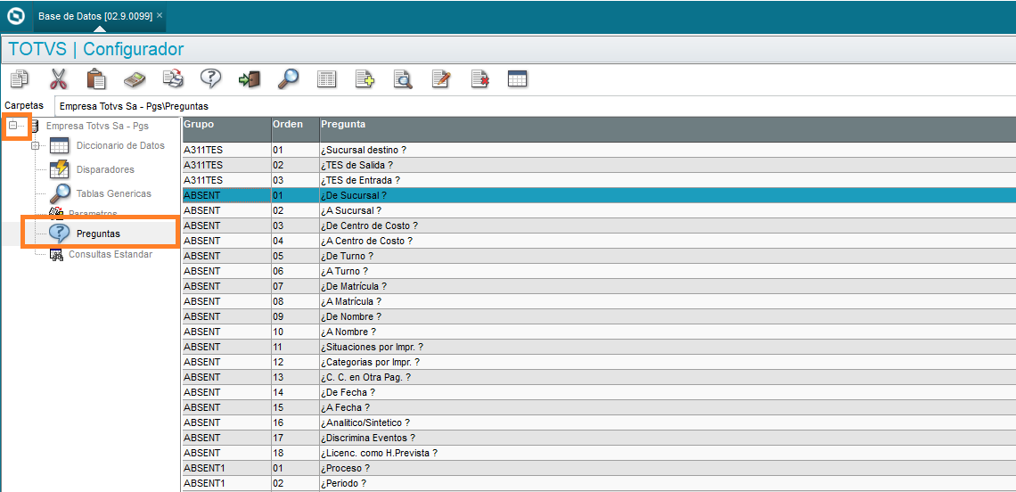The width and height of the screenshot is (1016, 492).
Task: Select row '¿De Nombre ?'
Action: tap(599, 316)
